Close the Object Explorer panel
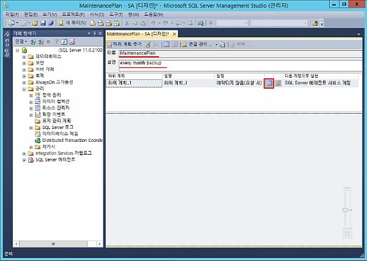Image resolution: width=367 pixels, height=261 pixels. point(100,34)
